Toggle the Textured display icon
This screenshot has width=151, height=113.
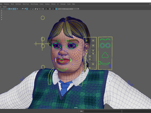pyautogui.click(x=15, y=9)
